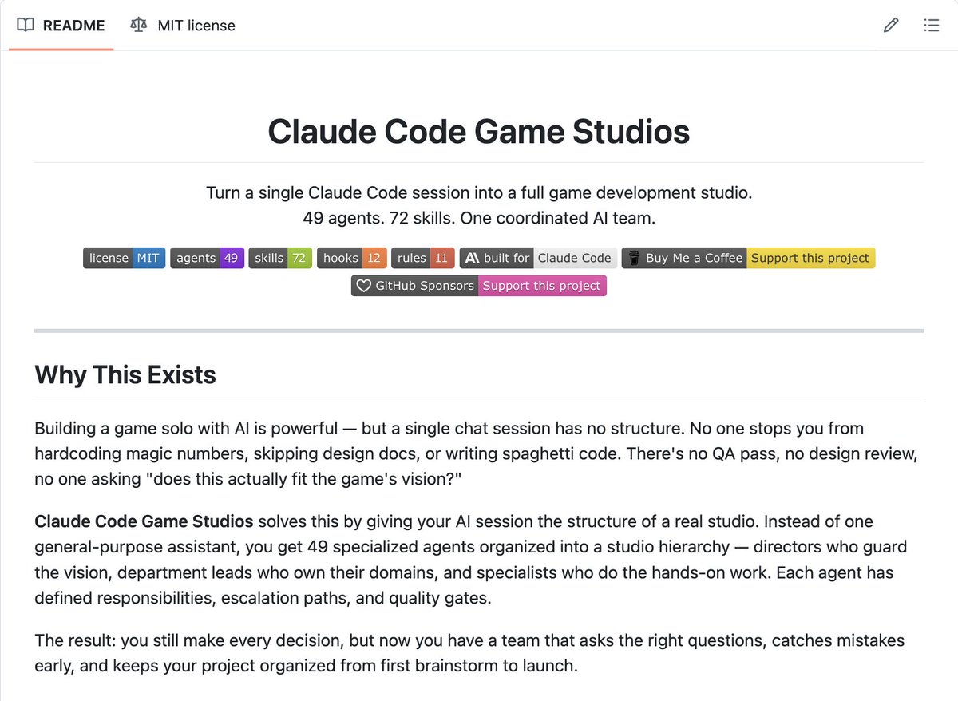958x701 pixels.
Task: Open the built for Claude Code badge
Action: 538,258
